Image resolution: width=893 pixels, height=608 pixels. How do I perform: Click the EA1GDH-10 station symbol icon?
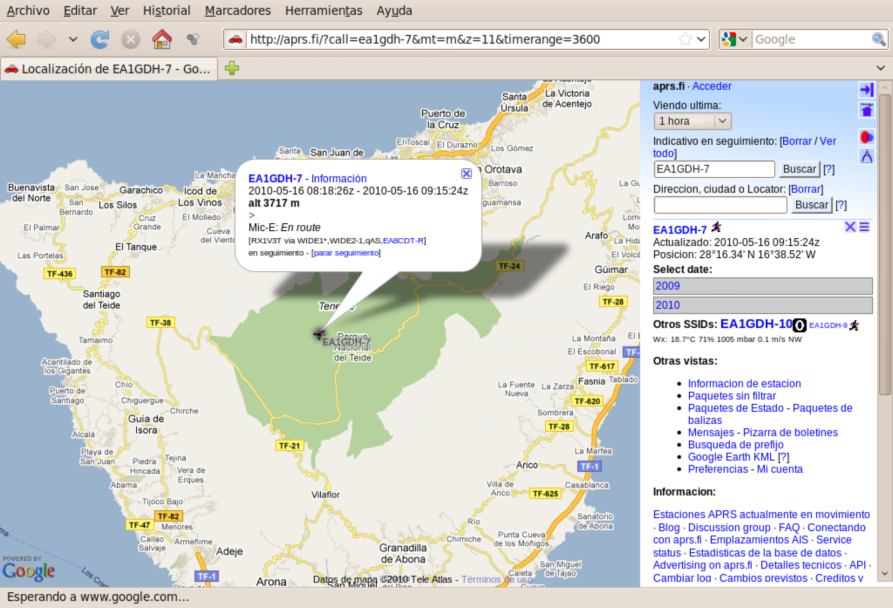point(800,325)
